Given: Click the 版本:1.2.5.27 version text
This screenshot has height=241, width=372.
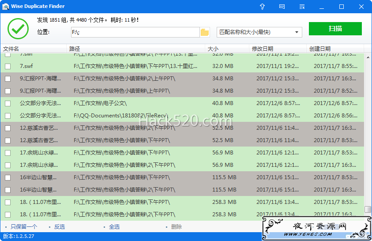Looking at the screenshot, I should [x=19, y=236].
